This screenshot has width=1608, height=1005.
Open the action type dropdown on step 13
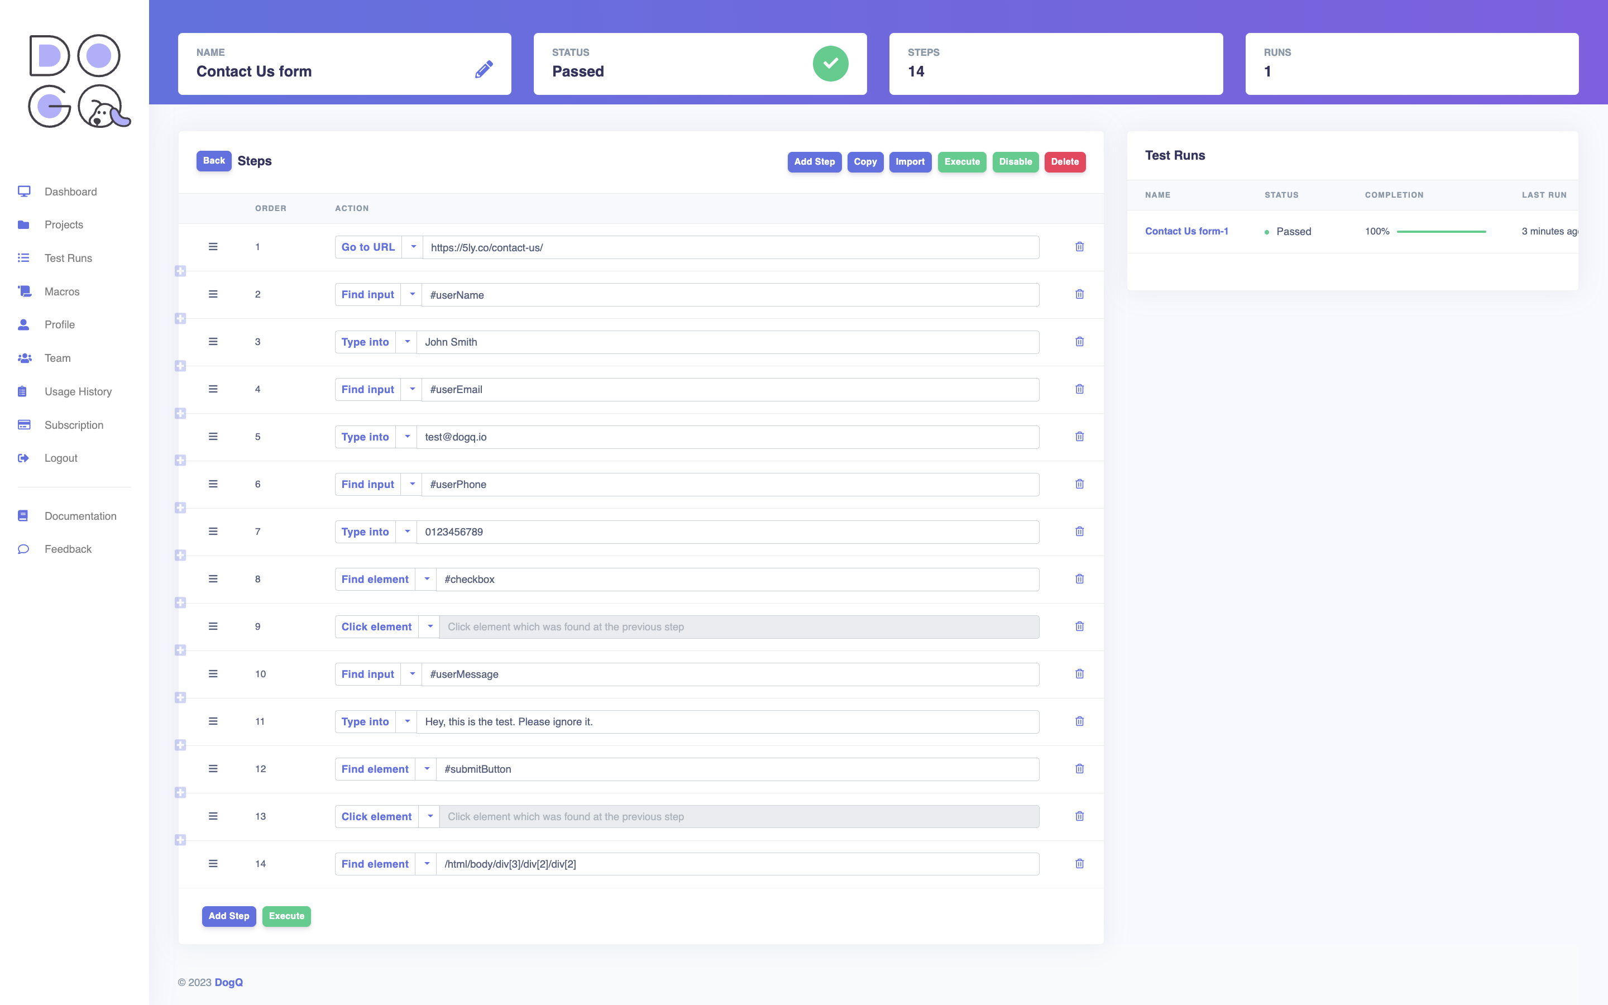(428, 816)
